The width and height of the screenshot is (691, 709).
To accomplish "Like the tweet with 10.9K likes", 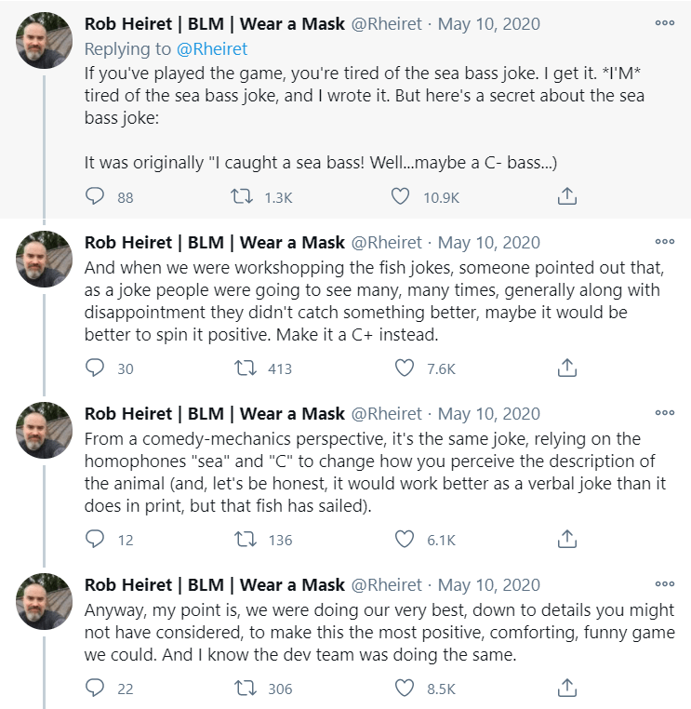I will coord(400,197).
